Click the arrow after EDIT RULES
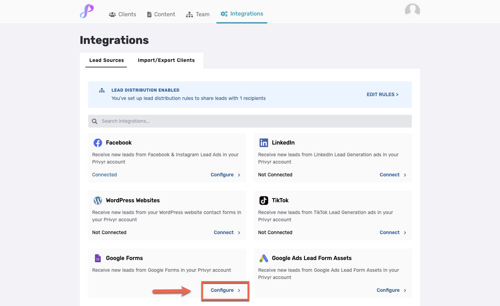This screenshot has height=306, width=500. (397, 94)
